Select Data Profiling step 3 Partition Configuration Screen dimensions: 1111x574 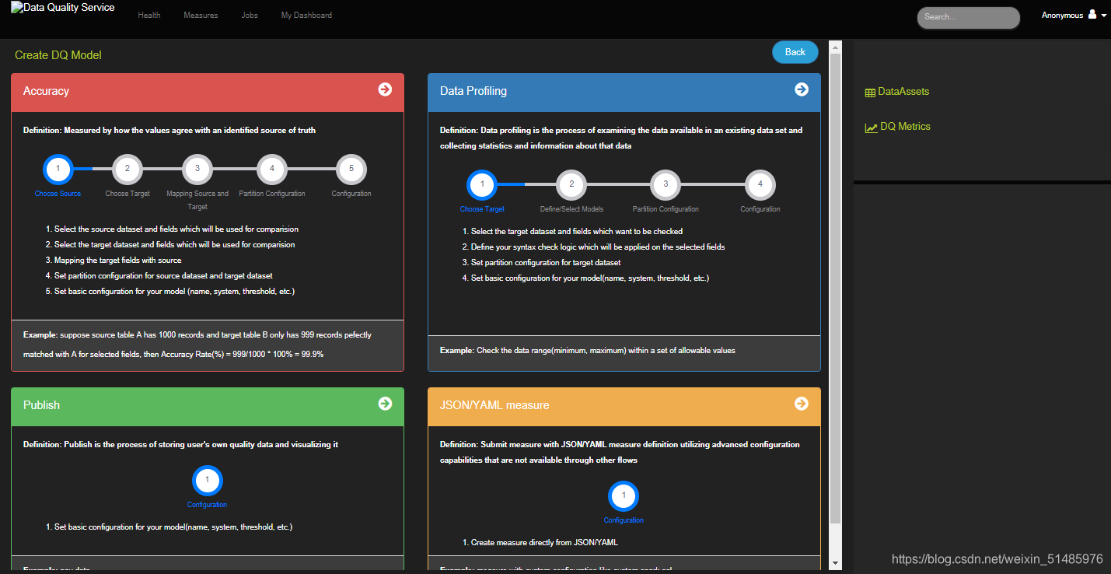click(x=666, y=184)
